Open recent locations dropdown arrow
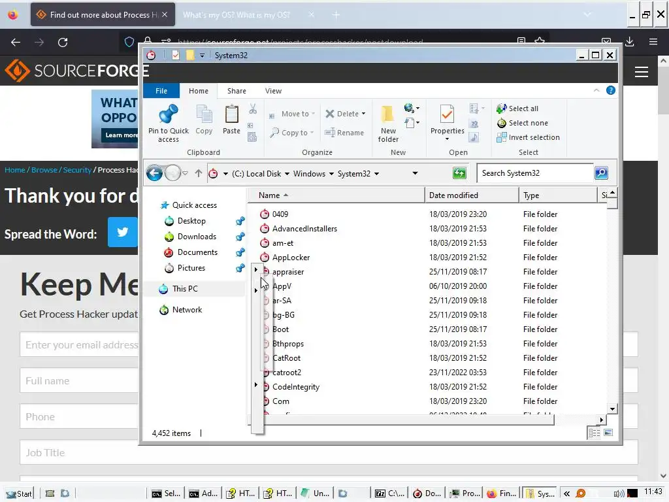This screenshot has height=502, width=669. (x=185, y=173)
